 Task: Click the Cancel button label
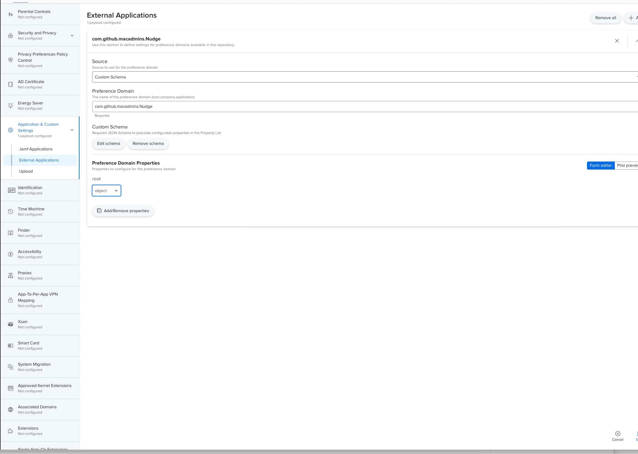618,439
